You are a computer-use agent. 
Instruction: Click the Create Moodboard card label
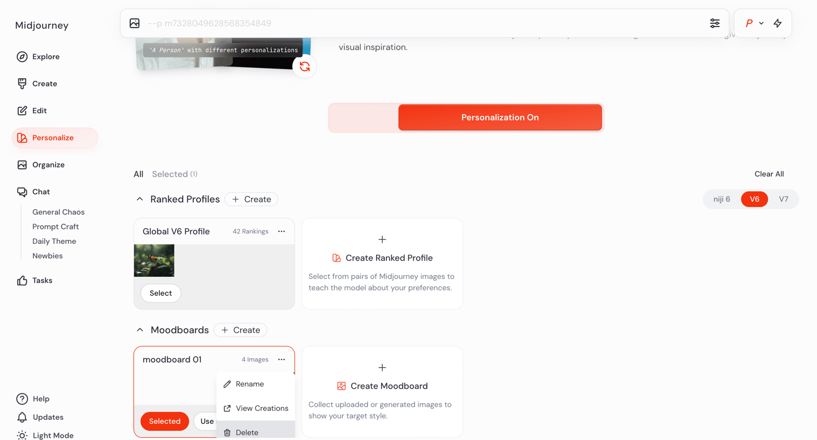[389, 386]
